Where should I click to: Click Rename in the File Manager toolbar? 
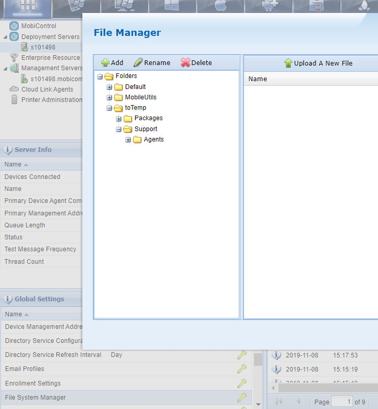pos(152,63)
